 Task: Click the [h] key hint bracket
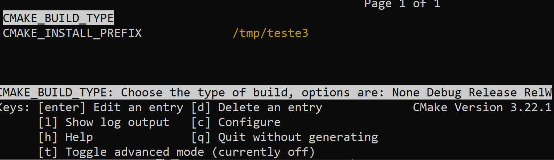coord(48,137)
